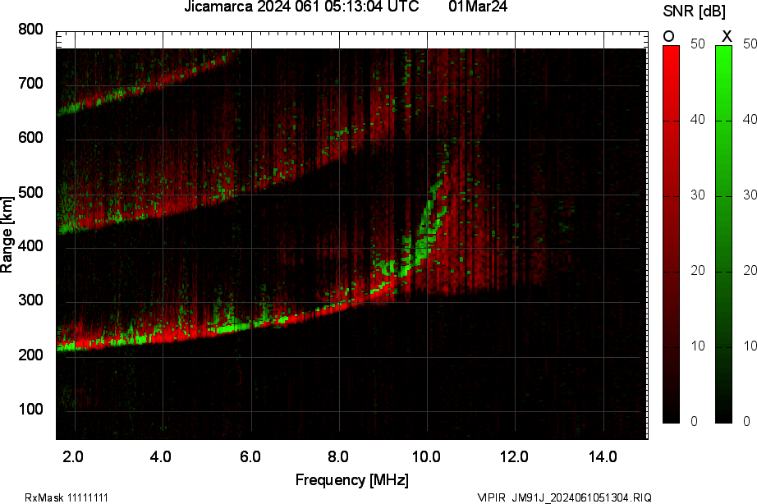Click the 'O' label above the red bar
The height and width of the screenshot is (504, 757).
pyautogui.click(x=668, y=36)
